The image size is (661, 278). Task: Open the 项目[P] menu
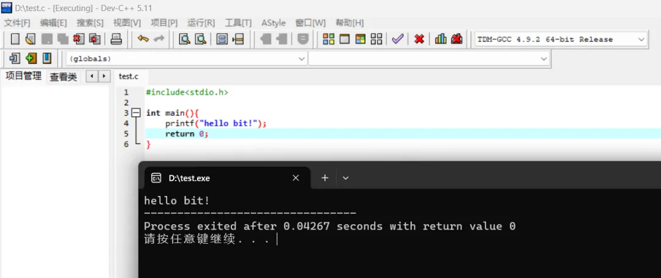(x=165, y=23)
